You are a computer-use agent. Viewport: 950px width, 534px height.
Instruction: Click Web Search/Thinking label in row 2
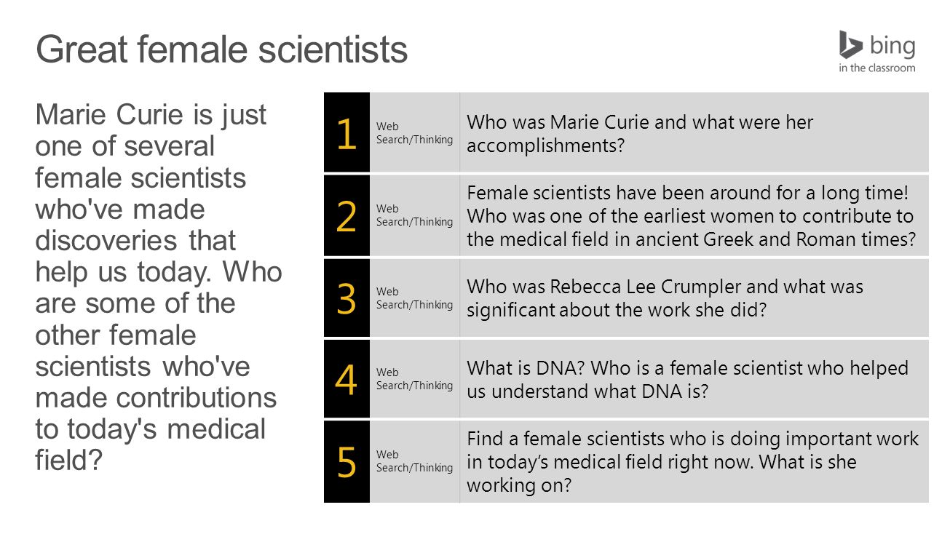(x=414, y=215)
